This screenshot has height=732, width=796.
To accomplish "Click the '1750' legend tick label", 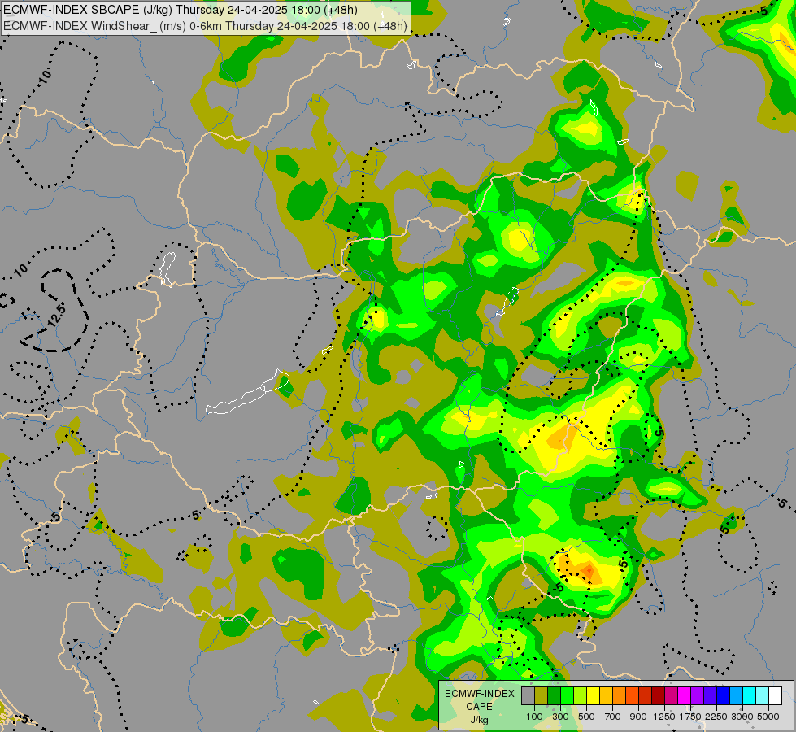I will (690, 717).
